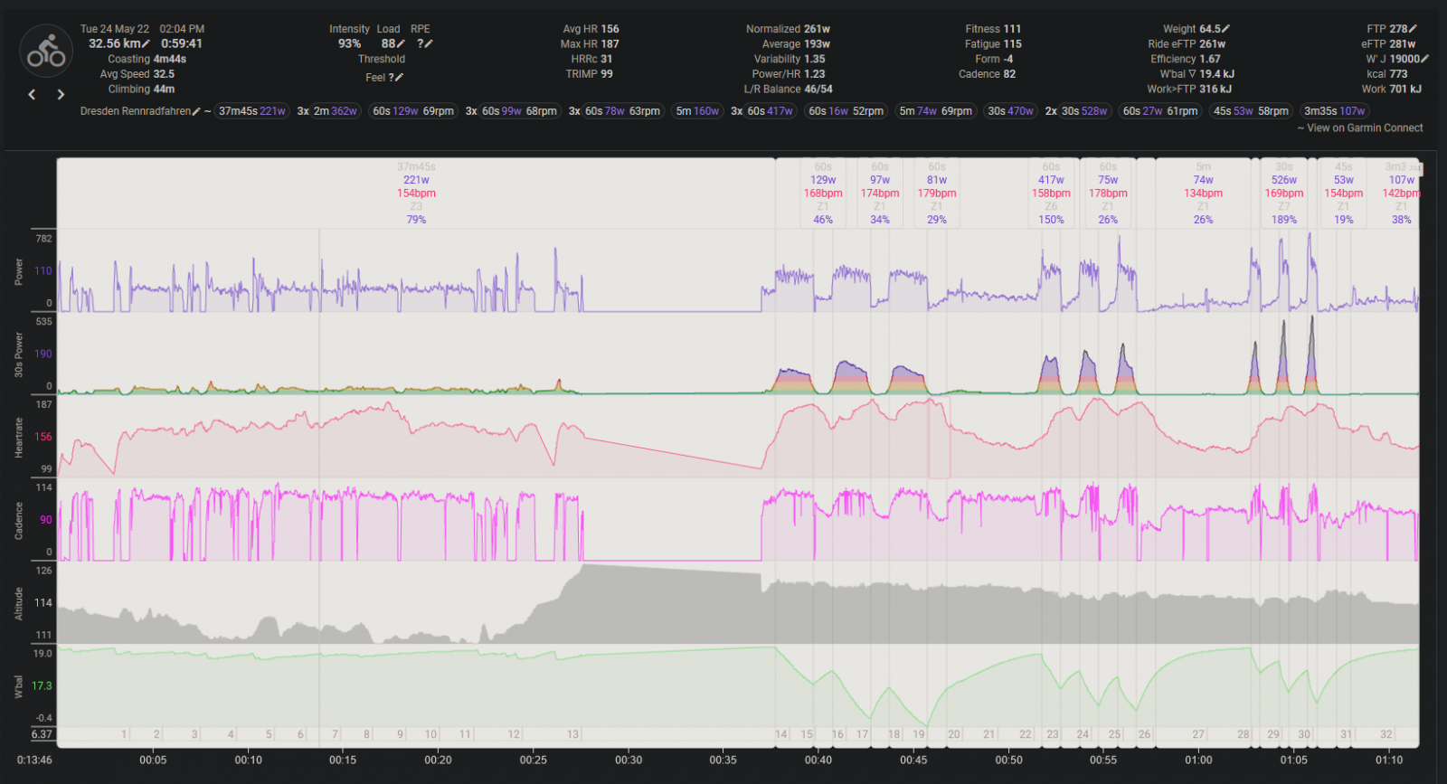Edit the RPE rating pencil
This screenshot has height=784, width=1447.
point(429,43)
